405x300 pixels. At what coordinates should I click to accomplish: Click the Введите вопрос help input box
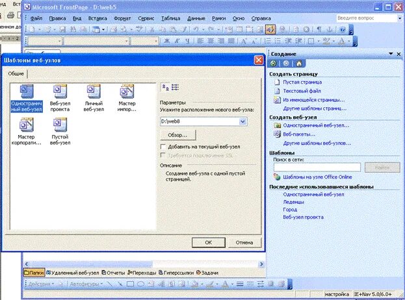tap(367, 18)
